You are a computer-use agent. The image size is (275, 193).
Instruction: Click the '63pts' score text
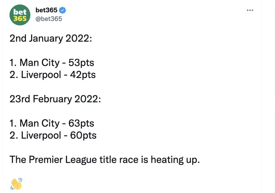[x=81, y=123]
